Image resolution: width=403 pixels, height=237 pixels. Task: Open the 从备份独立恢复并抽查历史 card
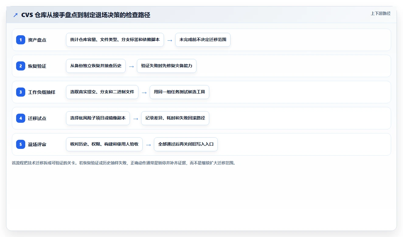pos(96,66)
